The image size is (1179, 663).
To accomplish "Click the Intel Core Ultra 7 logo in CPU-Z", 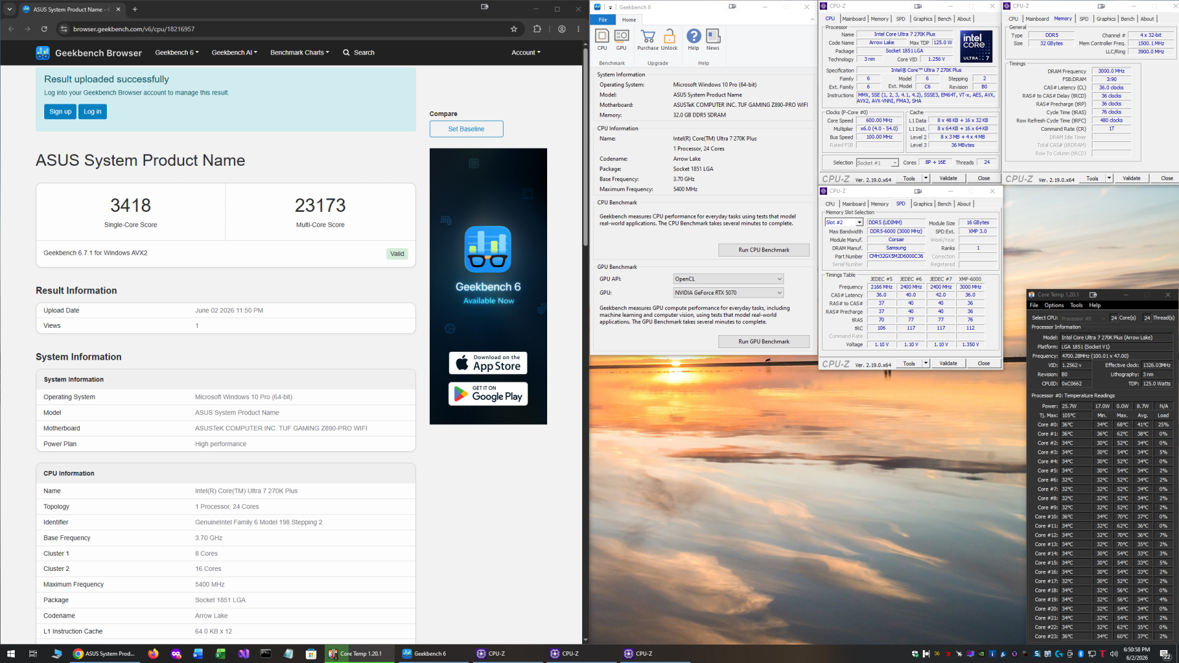I will 976,47.
